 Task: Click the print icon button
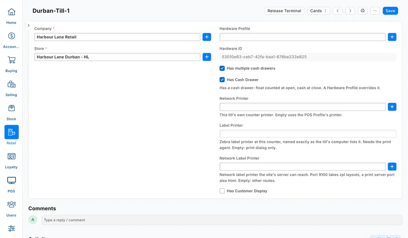click(363, 11)
